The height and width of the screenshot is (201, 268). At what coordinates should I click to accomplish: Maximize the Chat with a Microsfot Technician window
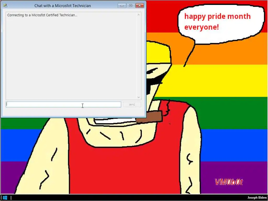coord(131,5)
